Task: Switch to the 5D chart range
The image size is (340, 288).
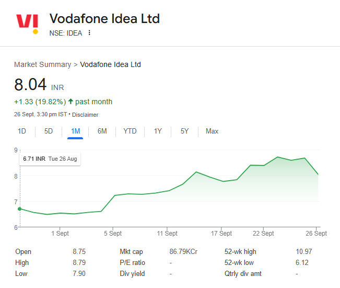Action: [49, 131]
